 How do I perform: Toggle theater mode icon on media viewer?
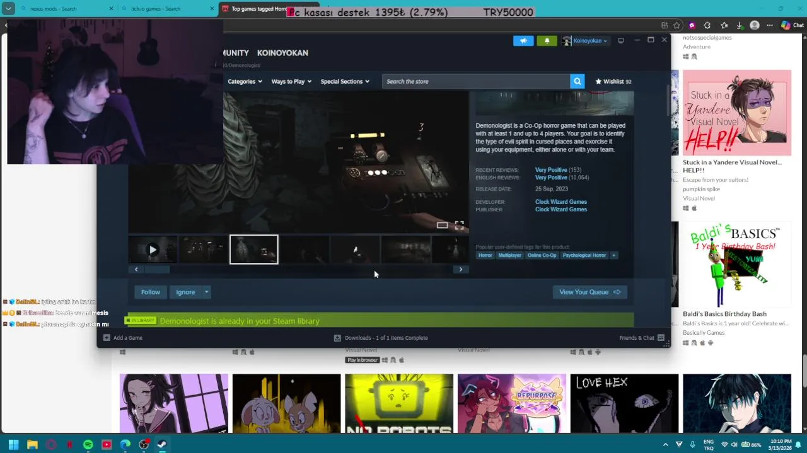(443, 225)
